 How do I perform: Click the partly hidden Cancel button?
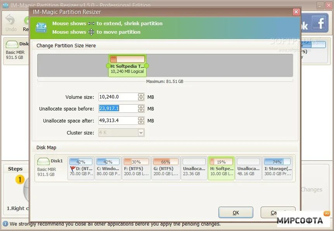[278, 212]
